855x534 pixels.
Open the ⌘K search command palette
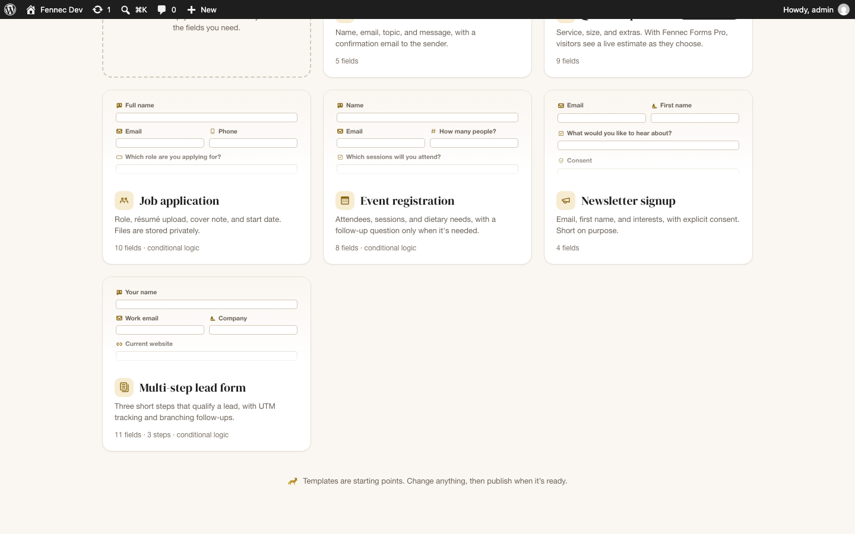coord(134,9)
